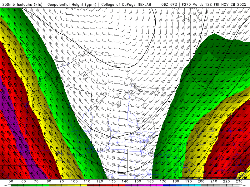Click the 180 knot legend label
The width and height of the screenshot is (250, 187).
(x=176, y=181)
